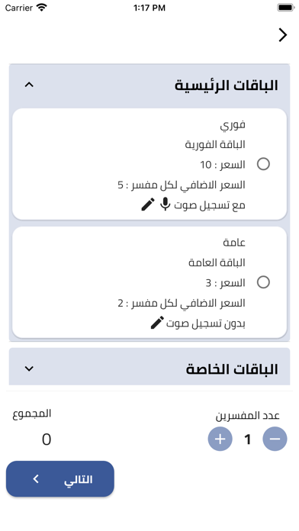Viewport: 299px width, 531px height.
Task: Tap the total value under المجموع
Action: tap(47, 439)
